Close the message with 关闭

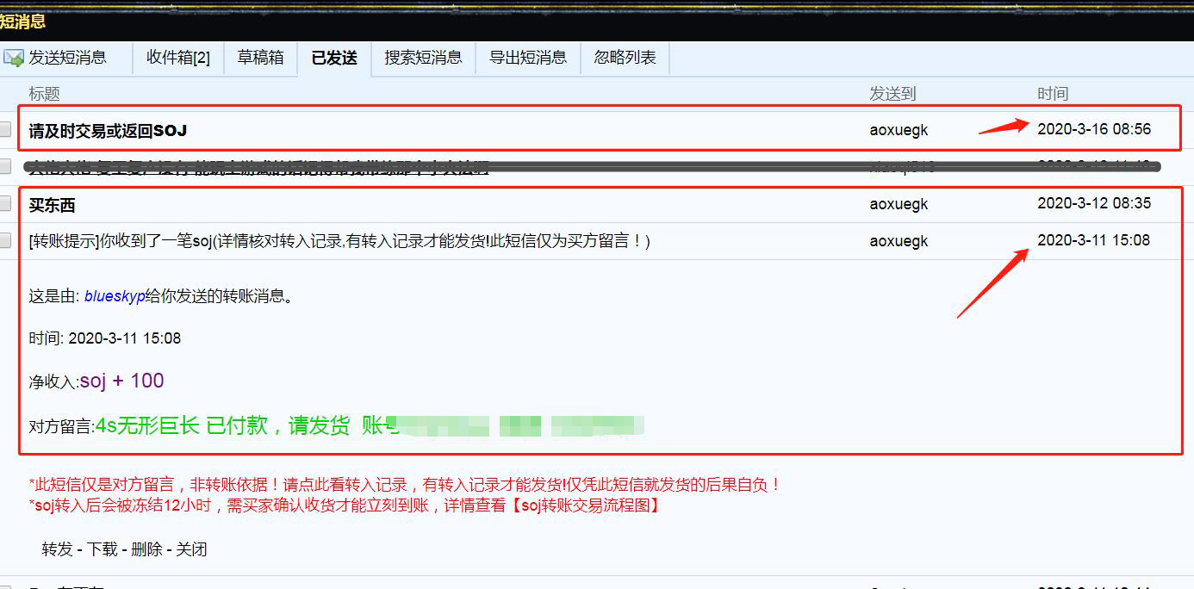point(191,549)
